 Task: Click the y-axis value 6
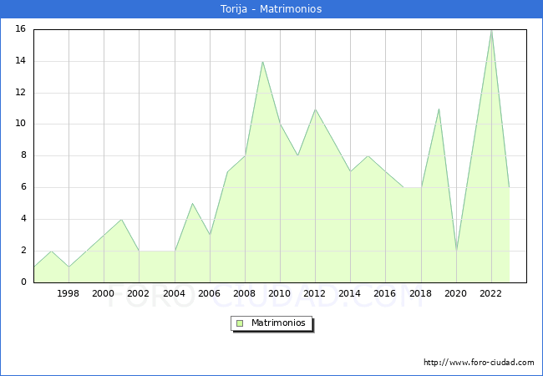(23, 187)
